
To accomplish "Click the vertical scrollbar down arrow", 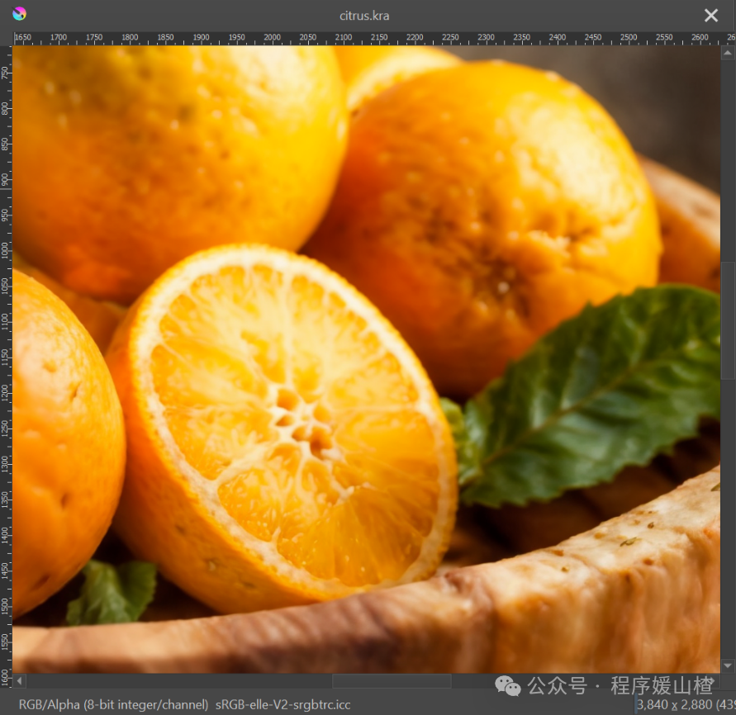I will tap(728, 665).
